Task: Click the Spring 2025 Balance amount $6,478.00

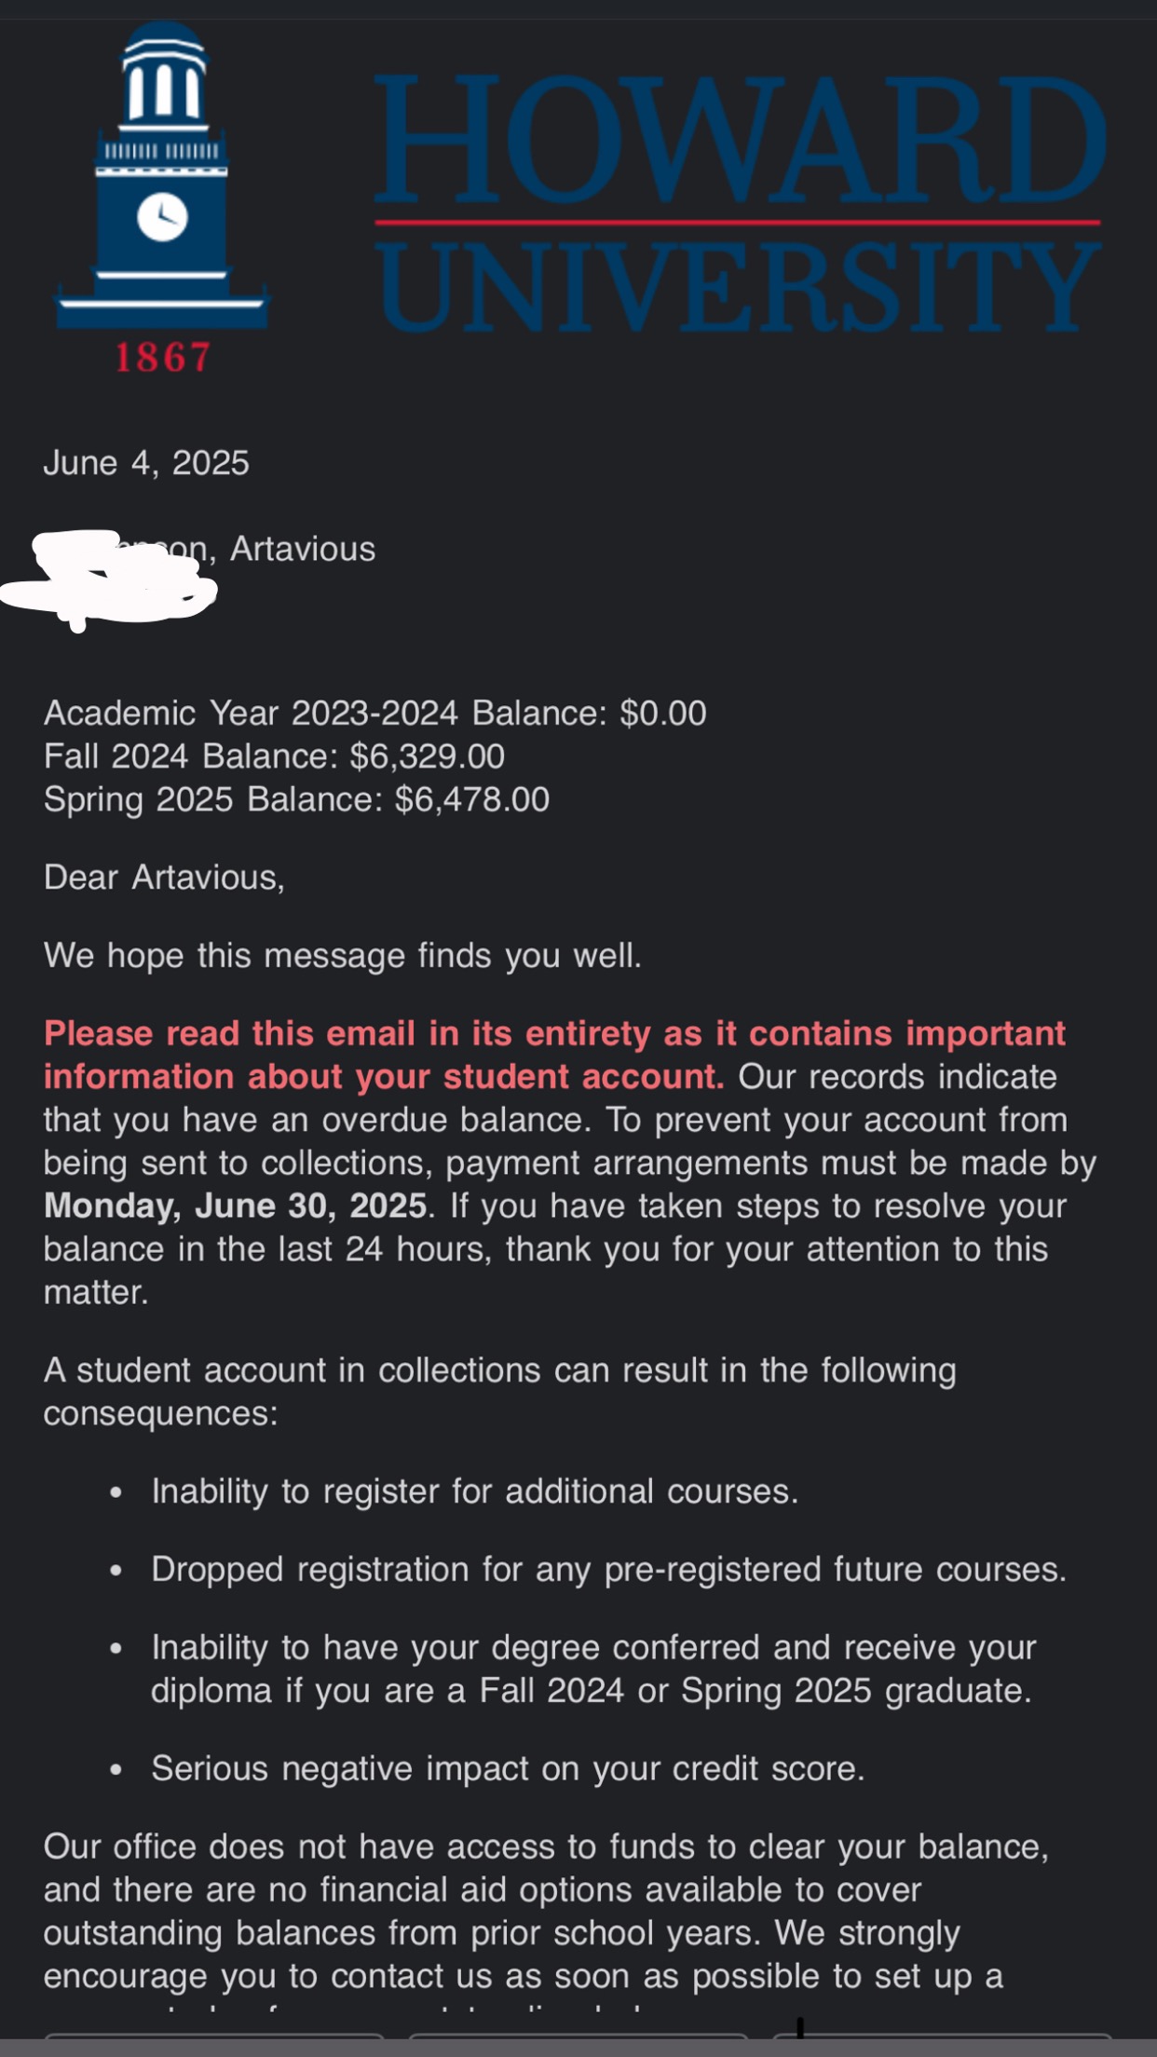Action: point(471,799)
